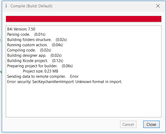Screen dimensions: 166x134
Task: Click the red compile progress bar
Action: (x=83, y=19)
